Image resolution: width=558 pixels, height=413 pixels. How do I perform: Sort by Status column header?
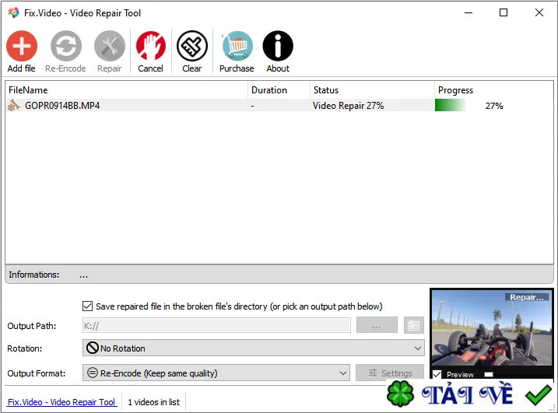pyautogui.click(x=372, y=90)
